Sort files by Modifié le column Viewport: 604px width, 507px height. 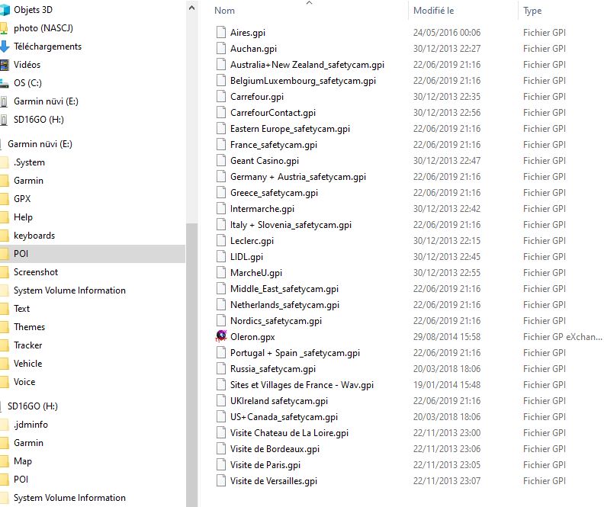click(x=433, y=11)
